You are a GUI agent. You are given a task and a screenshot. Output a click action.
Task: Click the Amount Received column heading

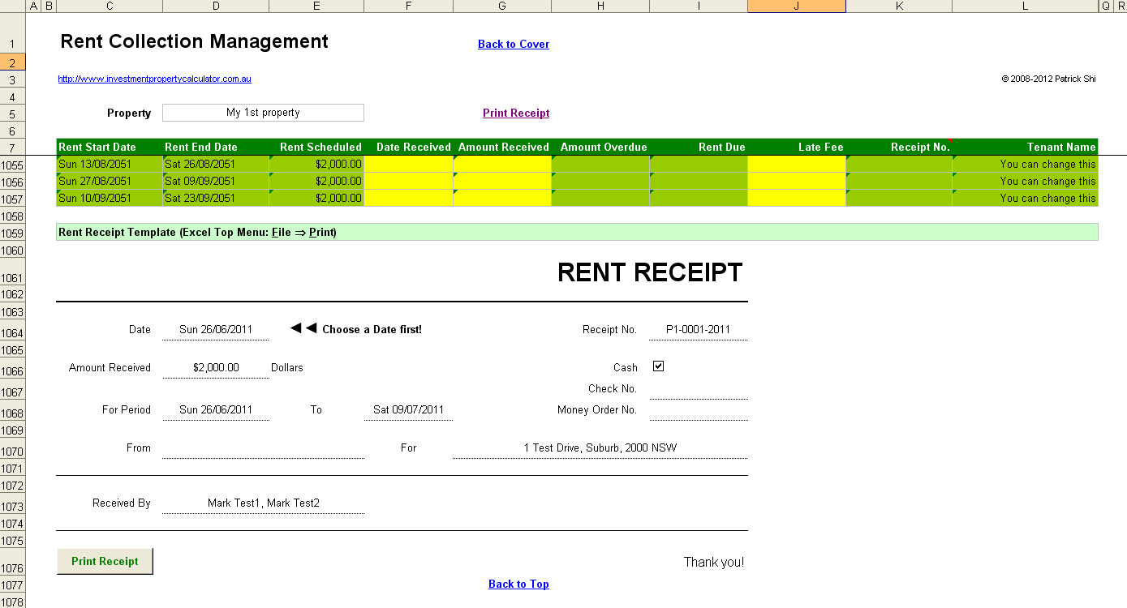(502, 148)
